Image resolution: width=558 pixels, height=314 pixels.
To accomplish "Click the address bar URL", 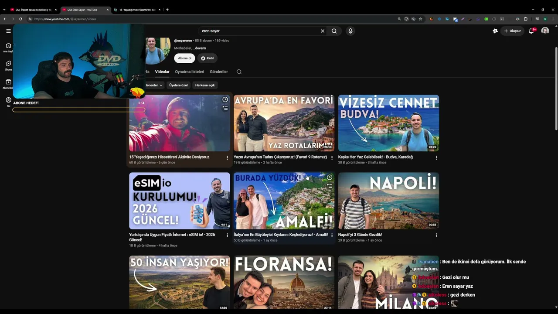I will (x=65, y=19).
